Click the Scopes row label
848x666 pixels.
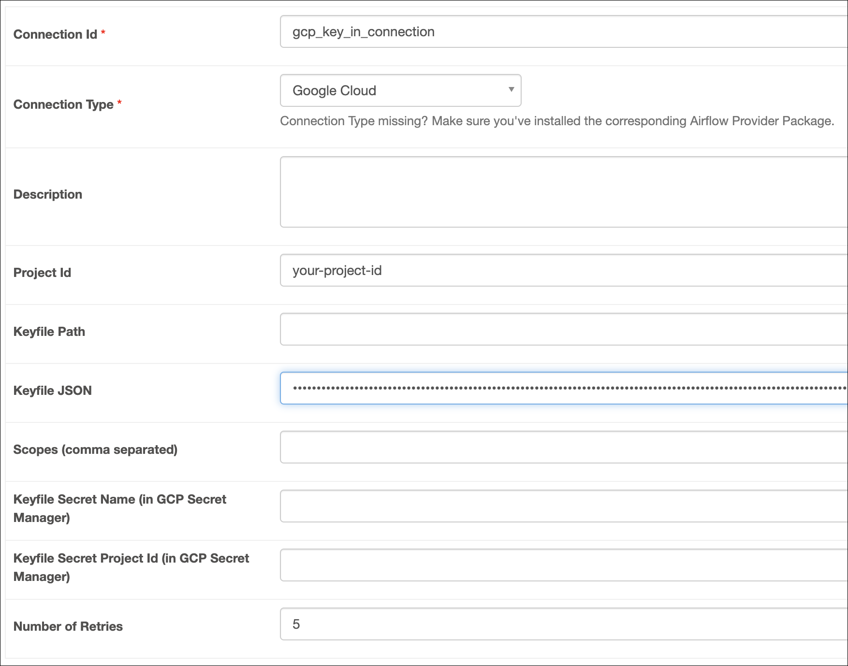click(95, 449)
